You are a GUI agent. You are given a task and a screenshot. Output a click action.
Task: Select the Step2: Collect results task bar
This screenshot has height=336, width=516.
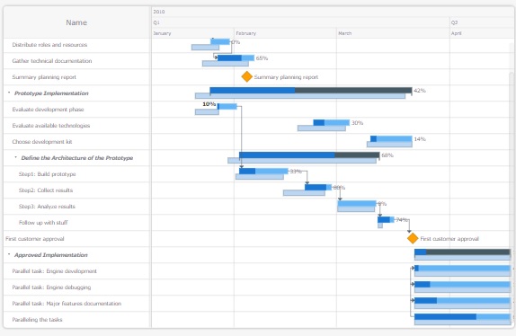(x=318, y=187)
